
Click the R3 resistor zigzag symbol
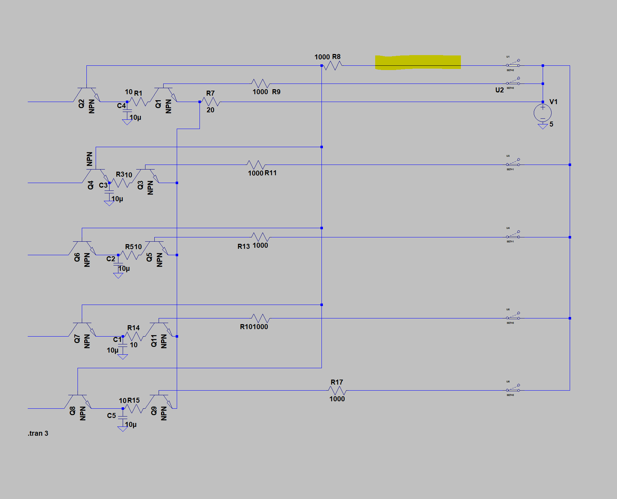click(x=120, y=183)
